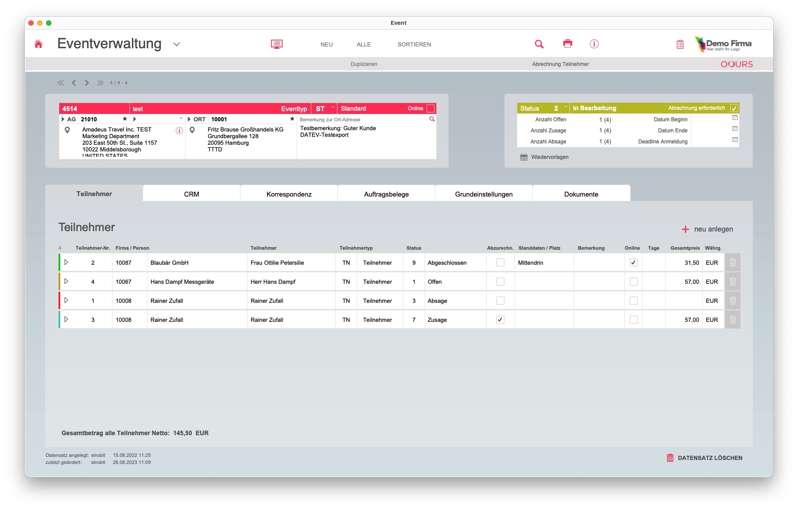Open calendar picker for Datum Beginn

click(x=735, y=118)
